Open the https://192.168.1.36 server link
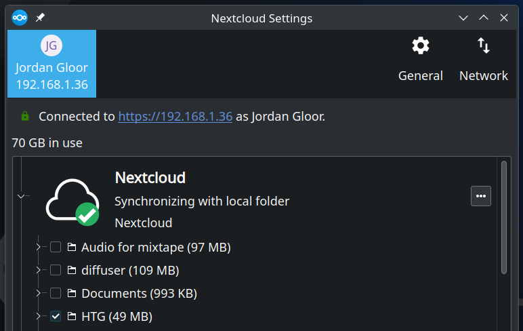 click(x=175, y=117)
